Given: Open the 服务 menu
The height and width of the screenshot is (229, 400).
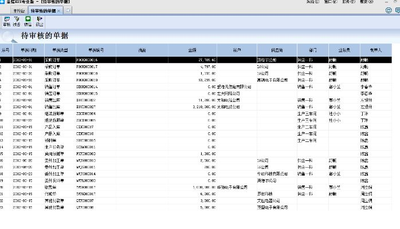Looking at the screenshot, I should (348, 2).
